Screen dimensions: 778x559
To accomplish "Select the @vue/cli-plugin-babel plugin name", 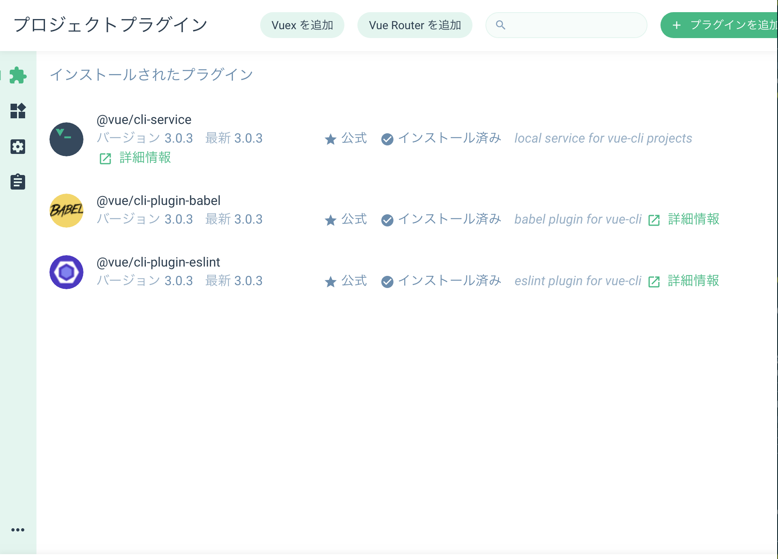I will (158, 201).
